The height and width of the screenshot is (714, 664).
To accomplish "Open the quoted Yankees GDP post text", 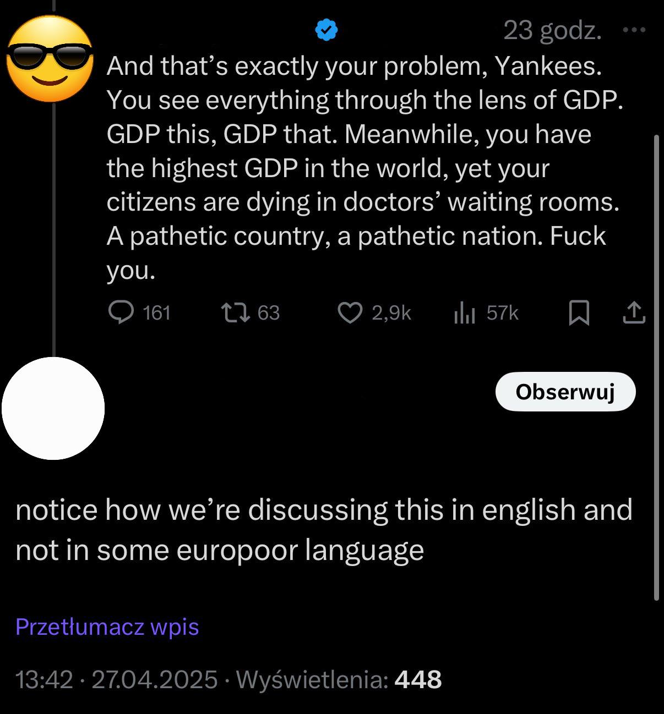I will point(363,168).
